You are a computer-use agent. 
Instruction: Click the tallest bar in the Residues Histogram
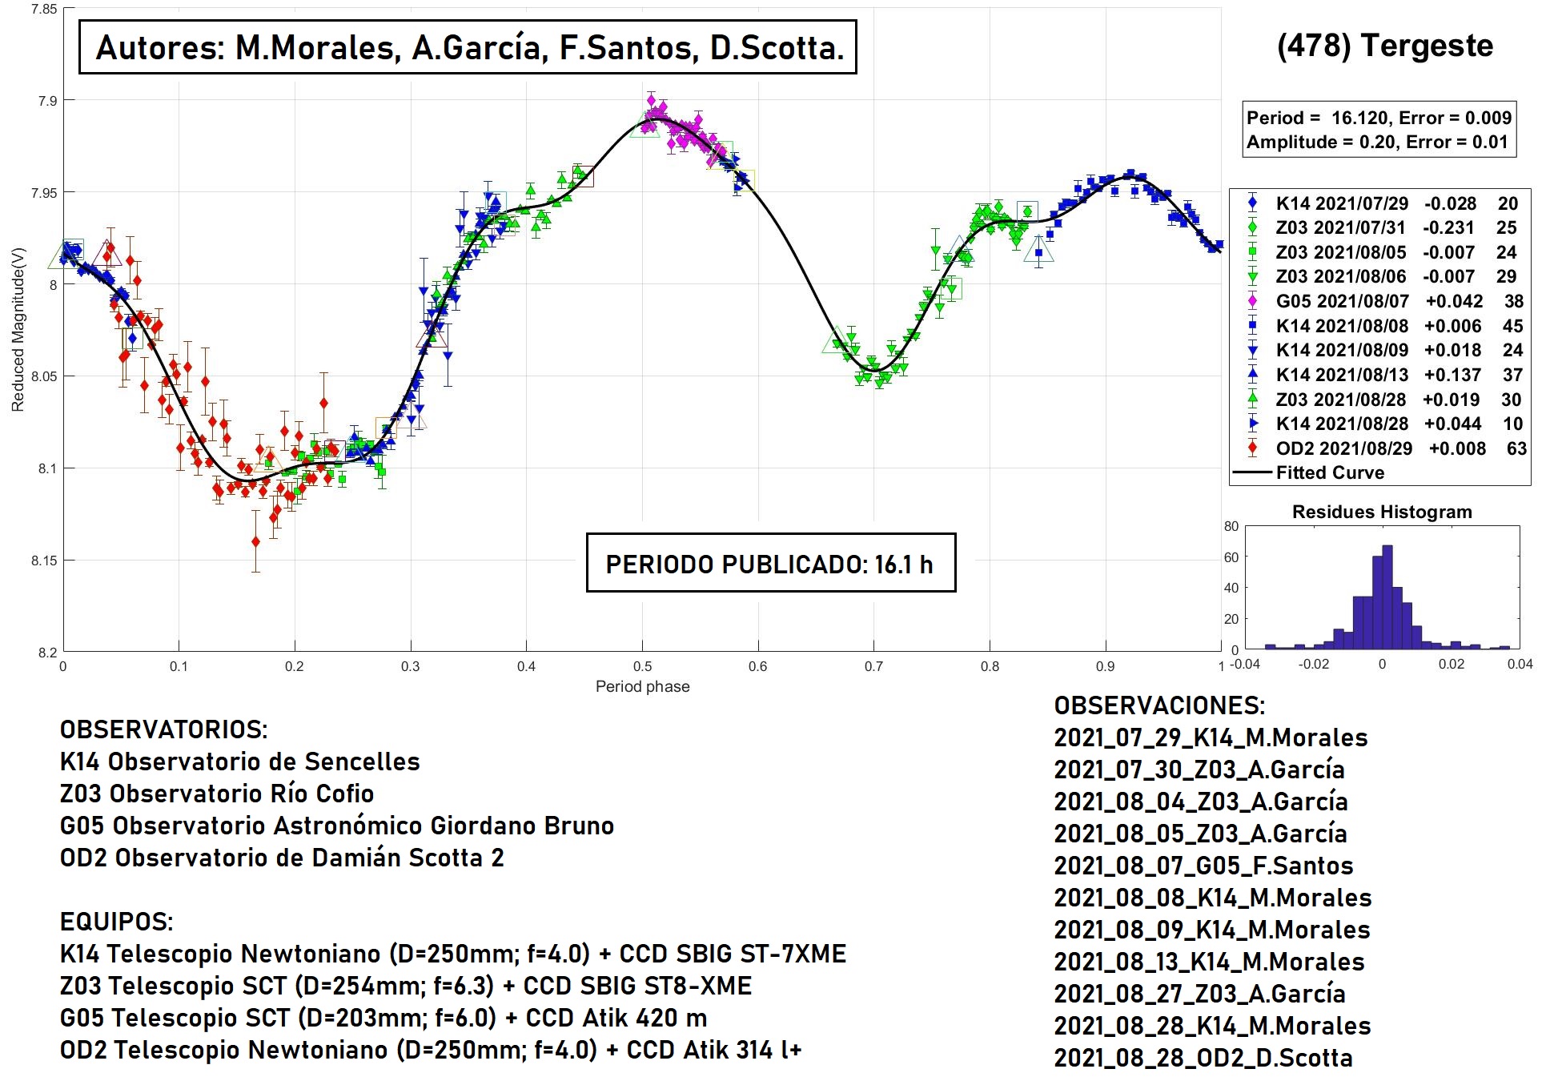pos(1387,597)
